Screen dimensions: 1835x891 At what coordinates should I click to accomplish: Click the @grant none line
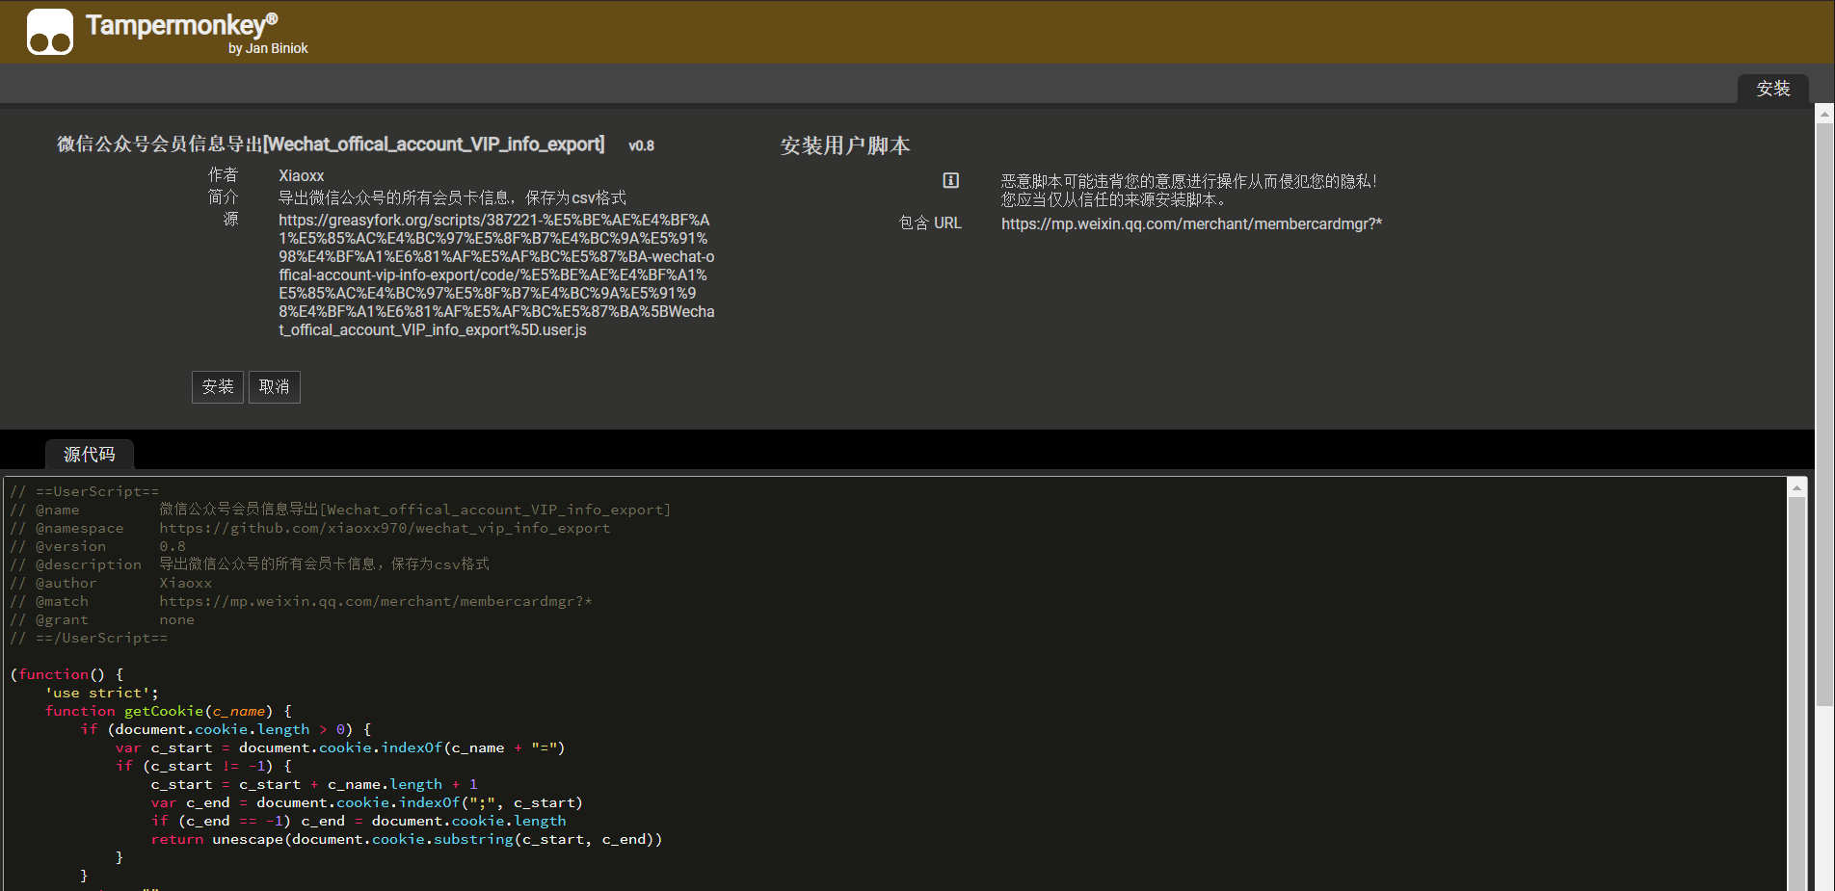(102, 619)
